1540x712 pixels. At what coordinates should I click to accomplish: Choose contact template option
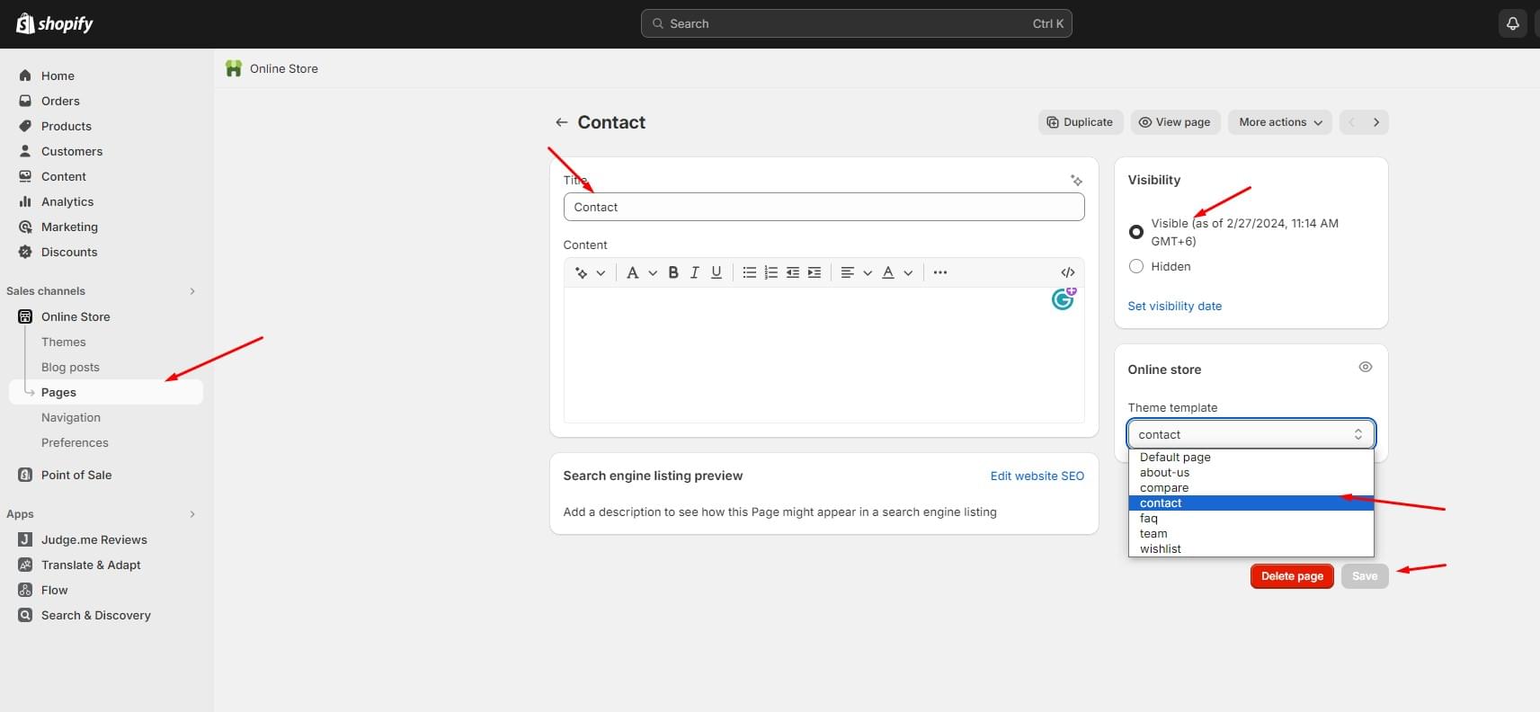pos(1251,503)
